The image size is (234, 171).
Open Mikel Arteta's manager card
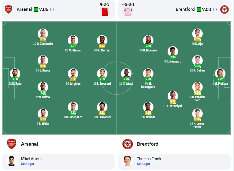pyautogui.click(x=58, y=161)
